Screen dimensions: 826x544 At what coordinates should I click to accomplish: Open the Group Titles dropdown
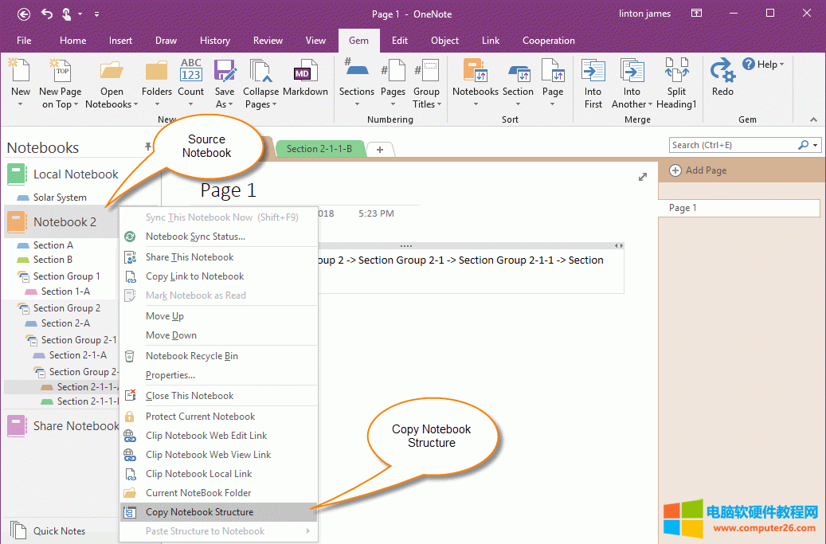[x=426, y=97]
